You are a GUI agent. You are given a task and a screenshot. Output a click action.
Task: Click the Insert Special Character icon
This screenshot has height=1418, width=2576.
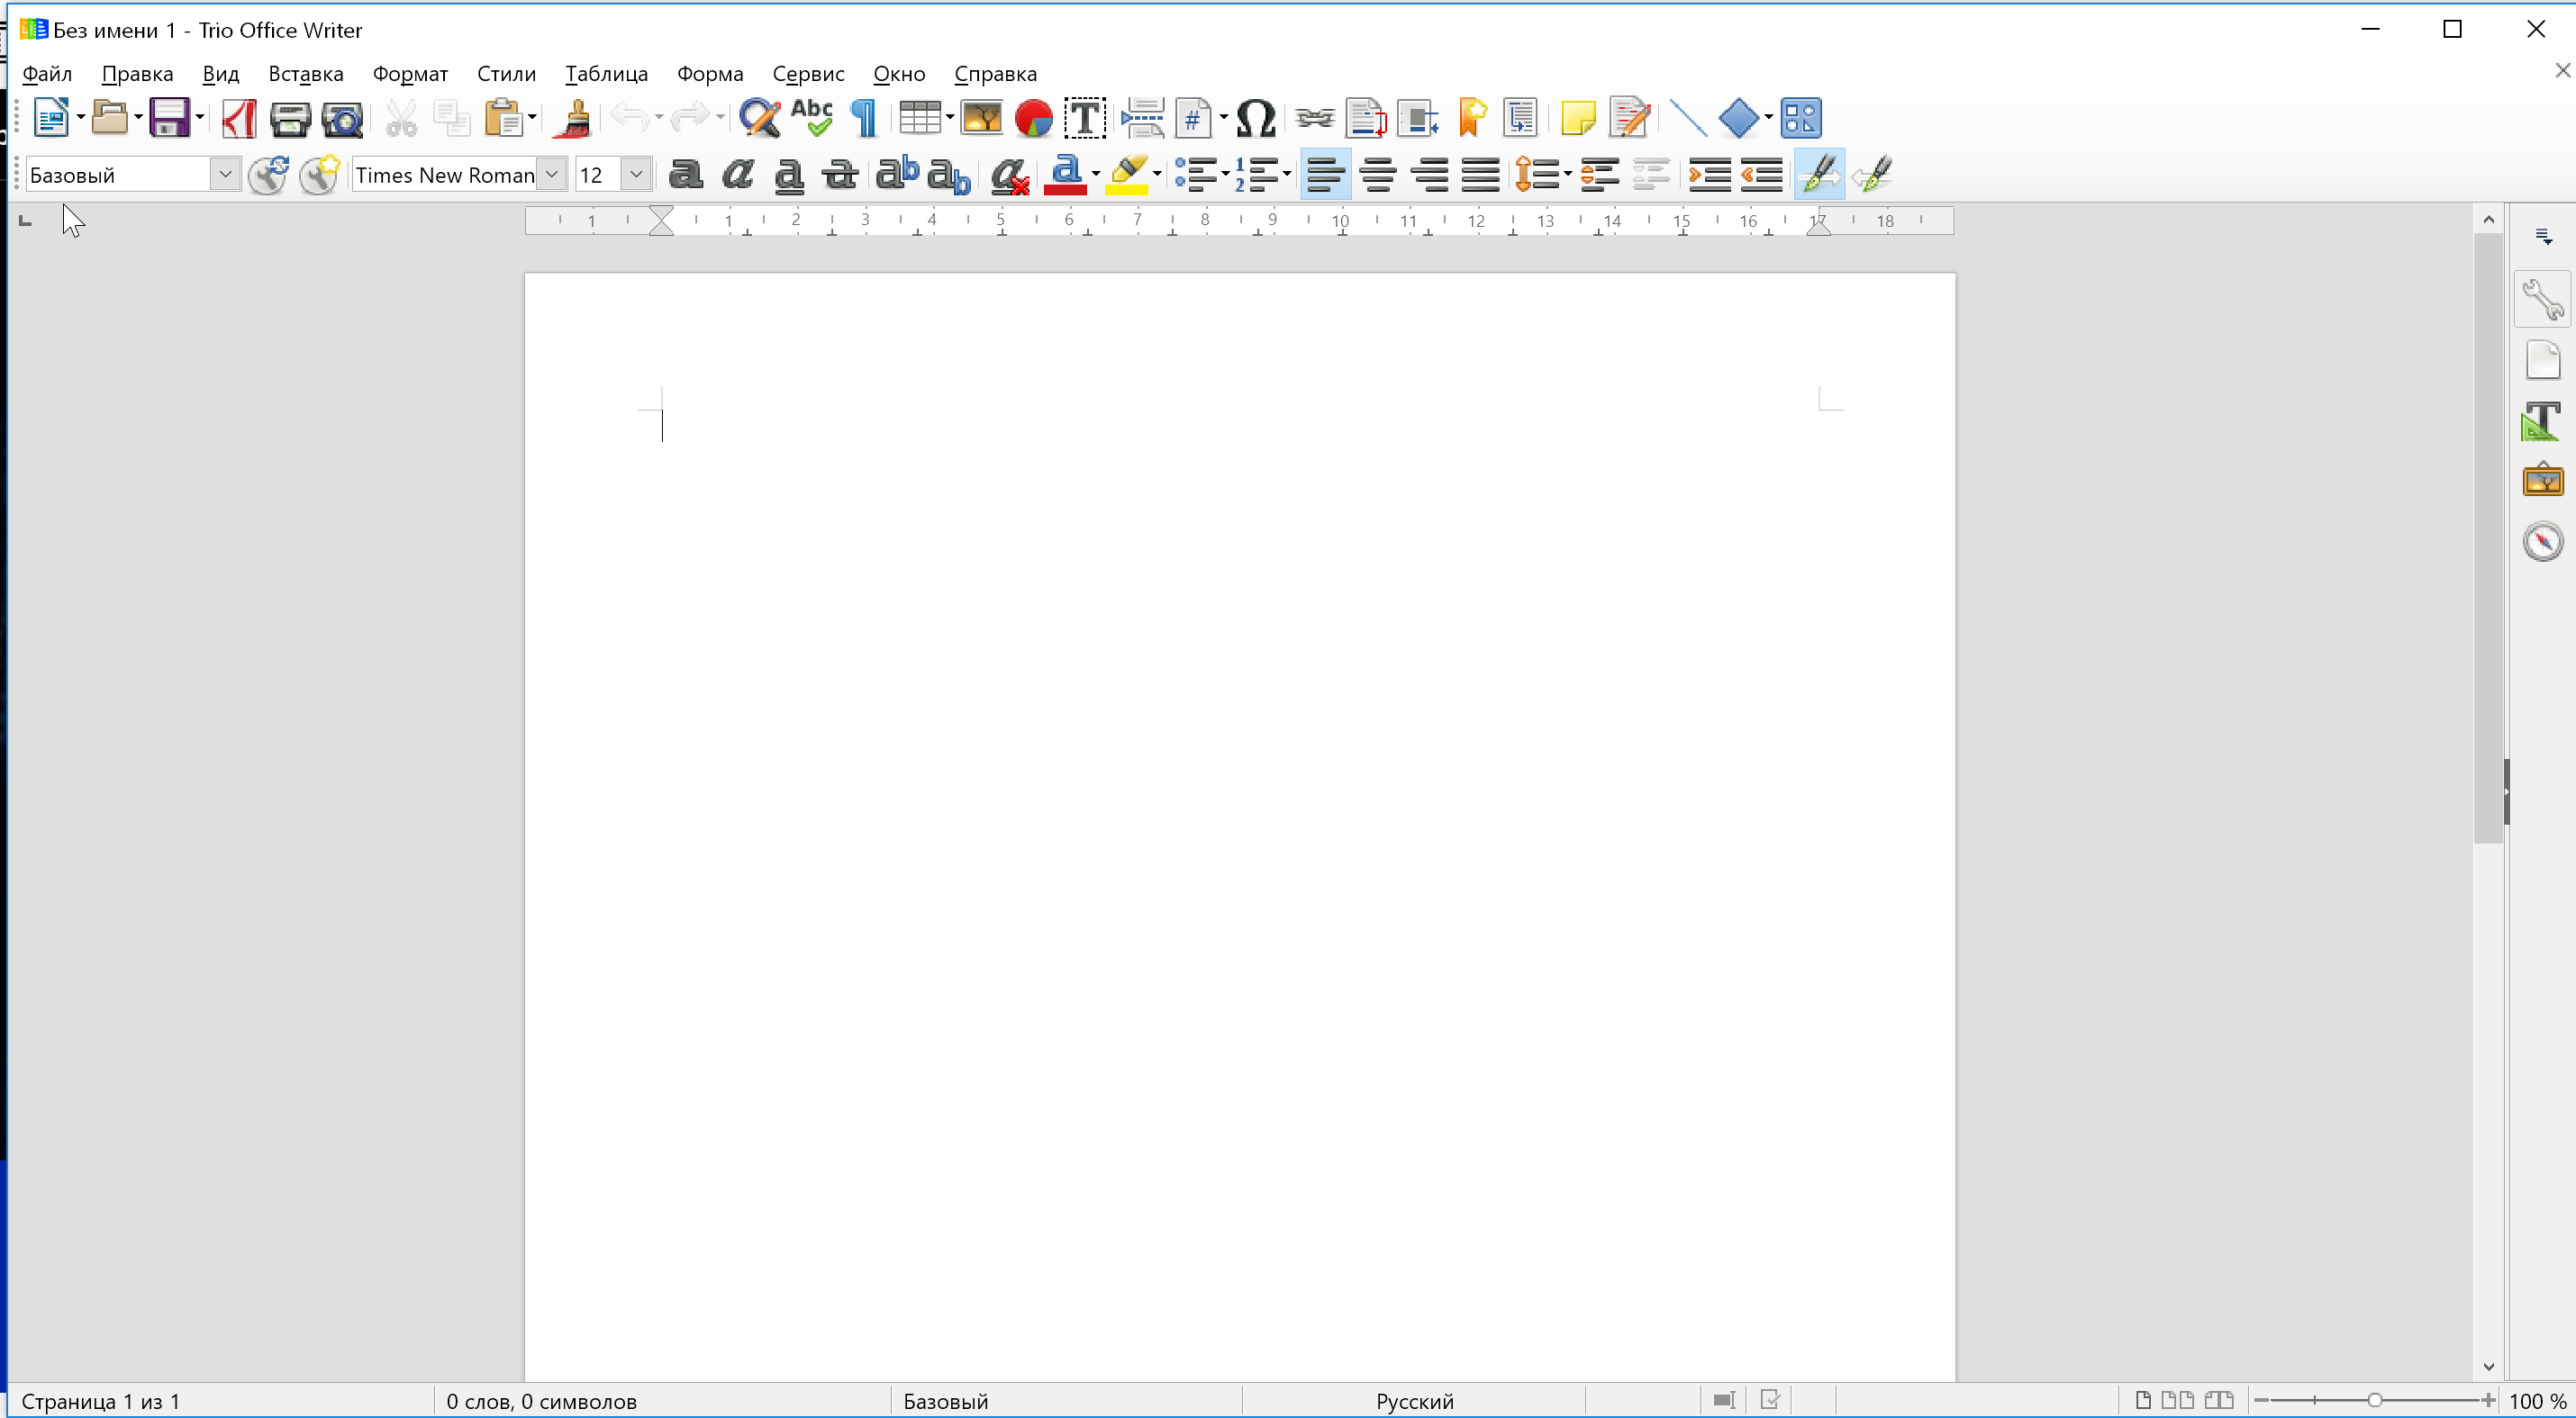(x=1256, y=117)
